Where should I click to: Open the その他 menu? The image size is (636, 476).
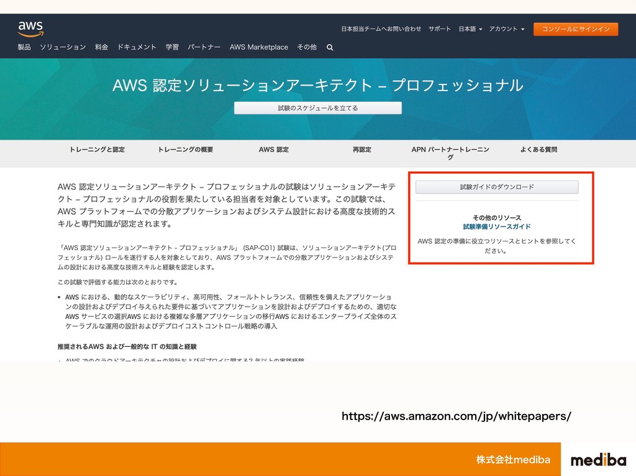[307, 47]
